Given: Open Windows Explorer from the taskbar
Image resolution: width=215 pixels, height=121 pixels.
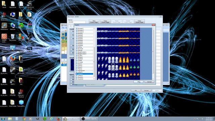Looking at the screenshot, I should coord(10,119).
